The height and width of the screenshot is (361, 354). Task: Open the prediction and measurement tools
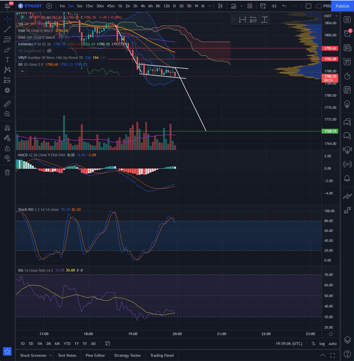[x=8, y=80]
